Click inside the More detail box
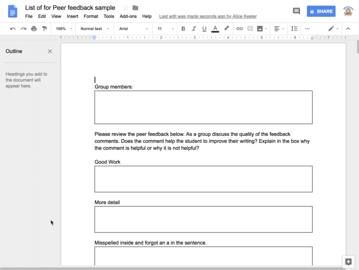This screenshot has width=359, height=270. [x=203, y=219]
